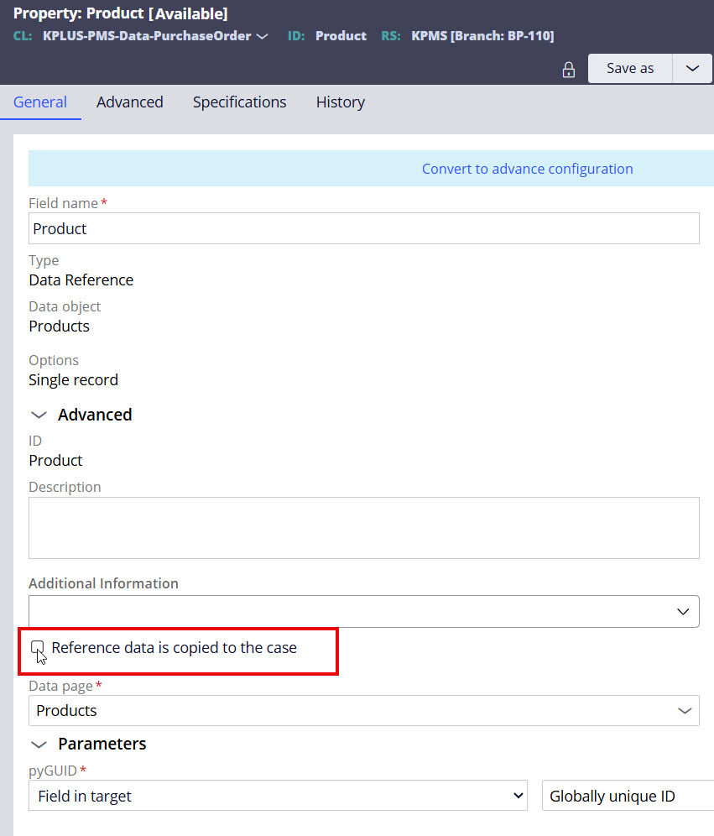Switch to the General tab
Screen dimensions: 714x836
(x=40, y=102)
